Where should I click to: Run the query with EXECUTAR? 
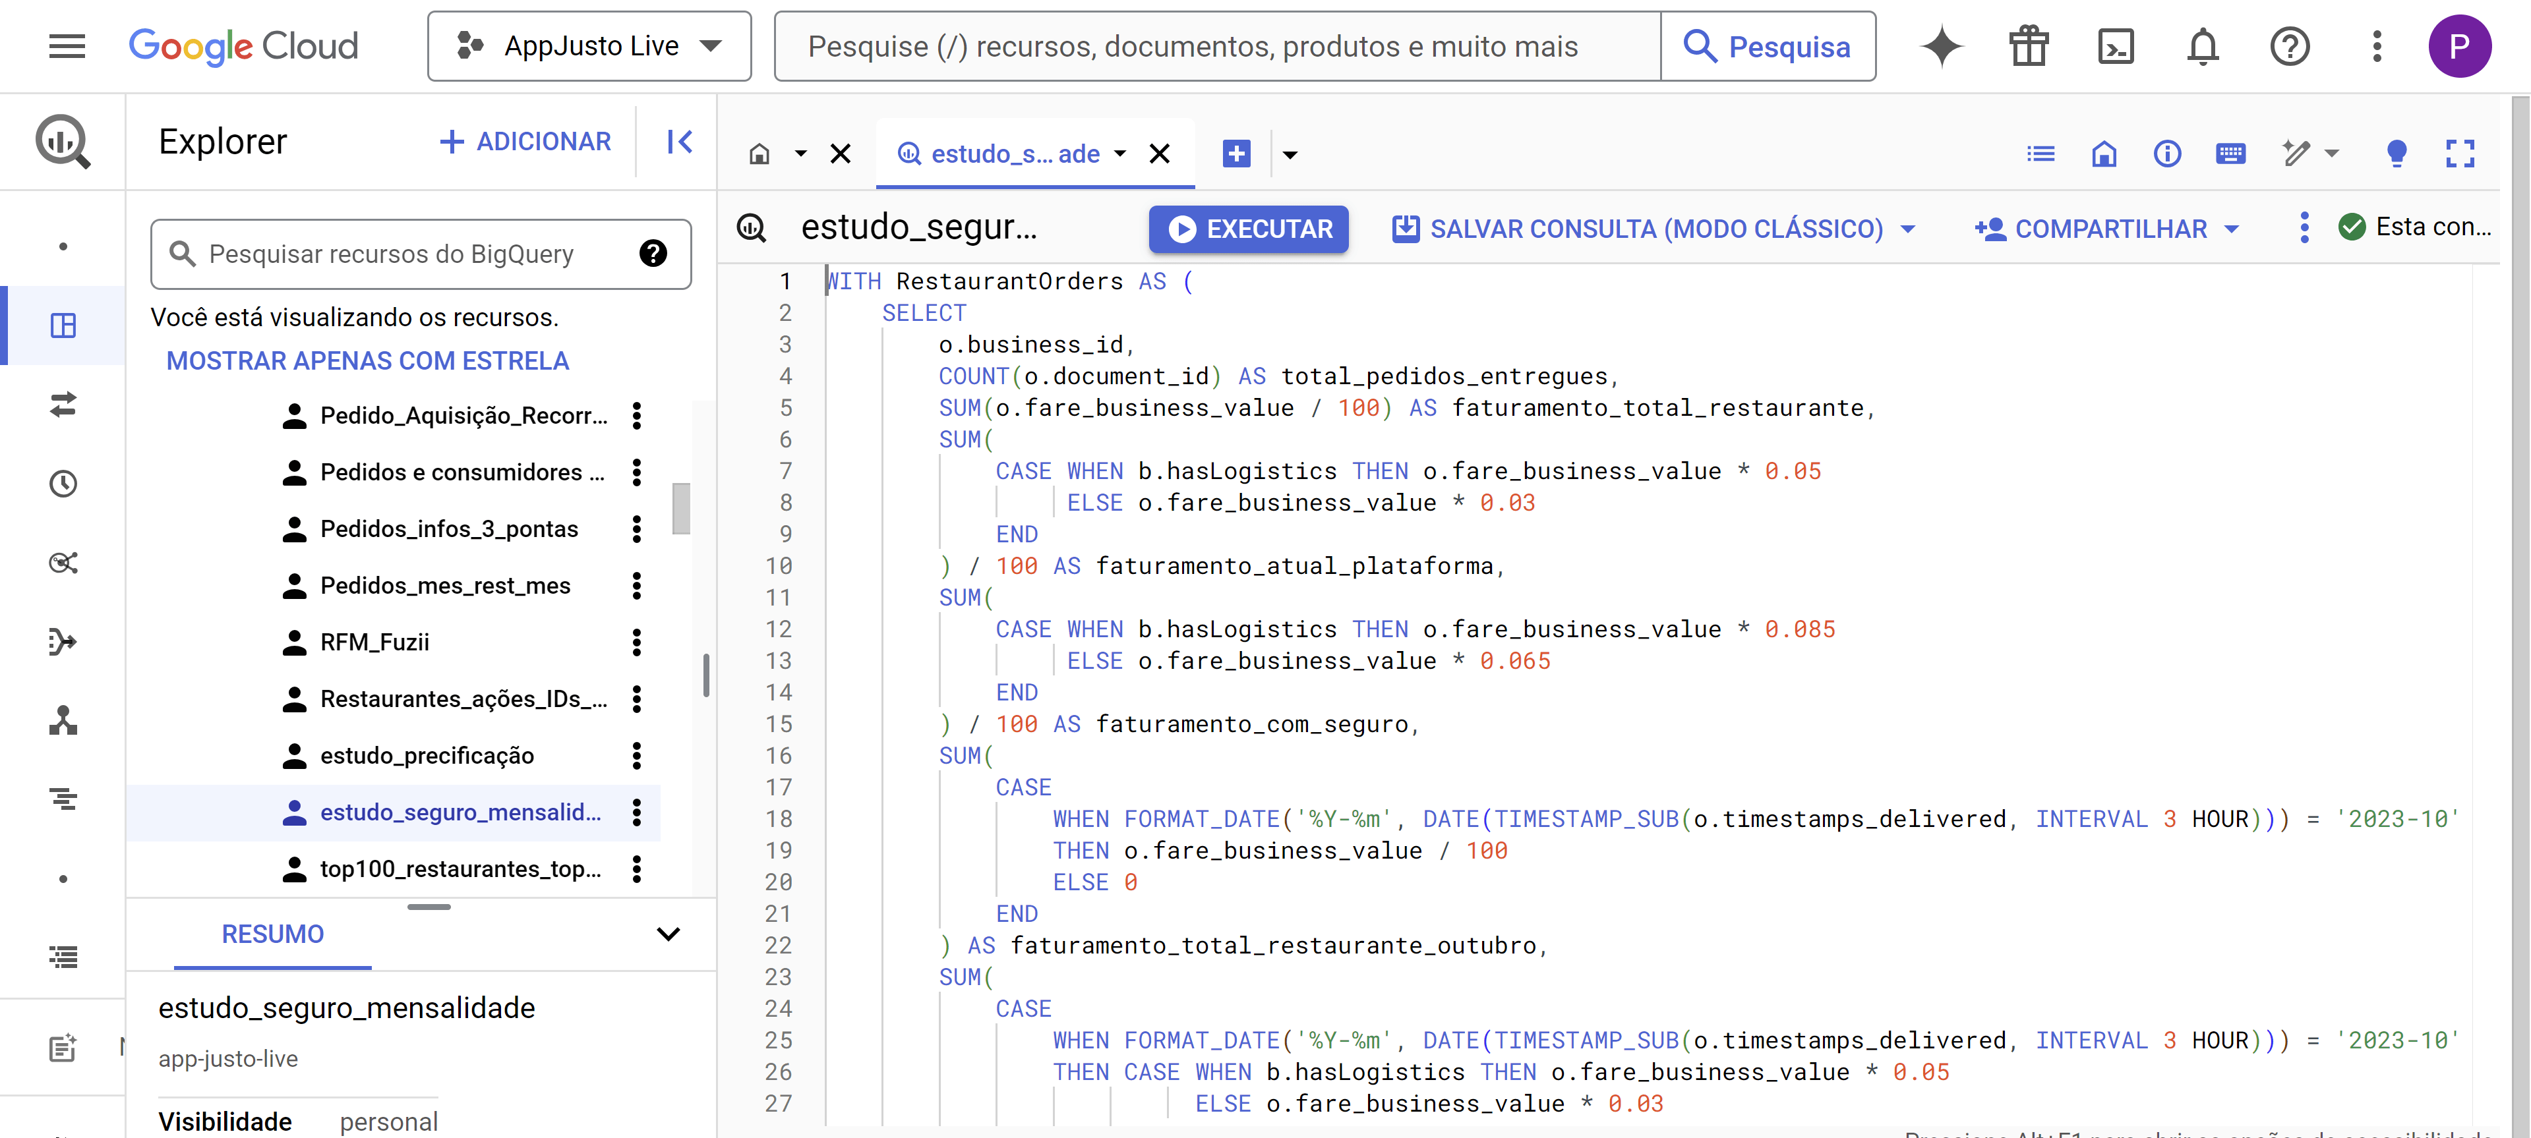click(1249, 229)
